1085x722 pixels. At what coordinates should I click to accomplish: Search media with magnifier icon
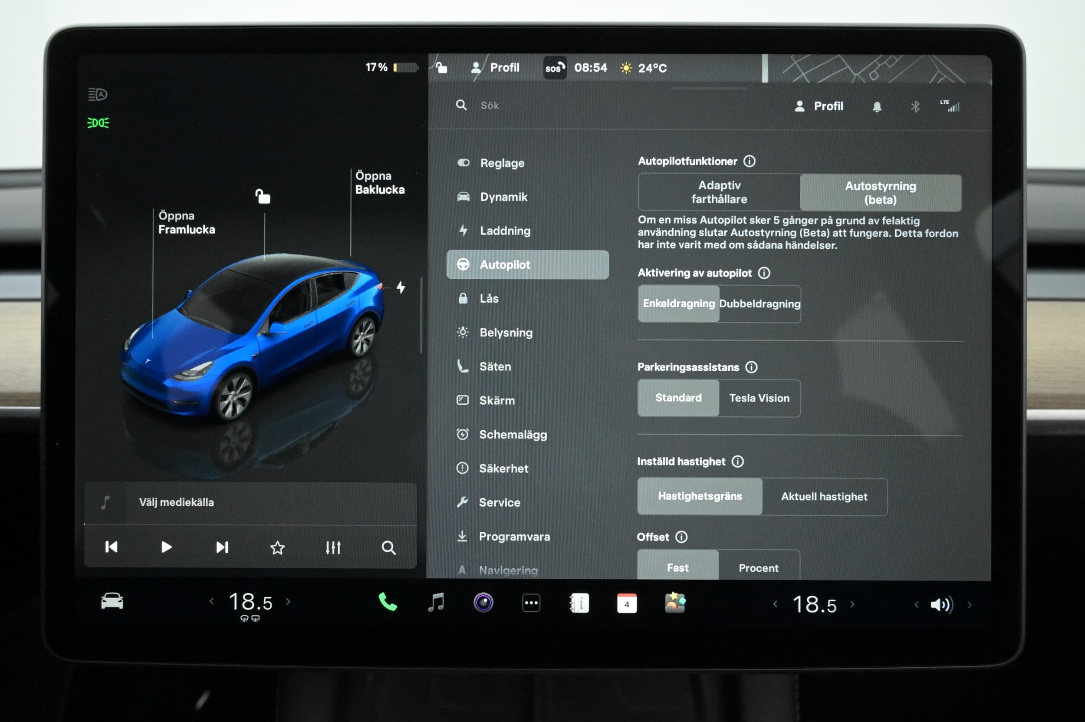pos(388,547)
